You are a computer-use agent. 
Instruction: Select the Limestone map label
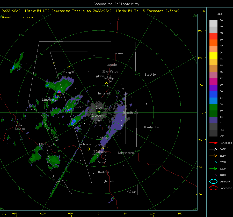pyautogui.click(x=49, y=100)
